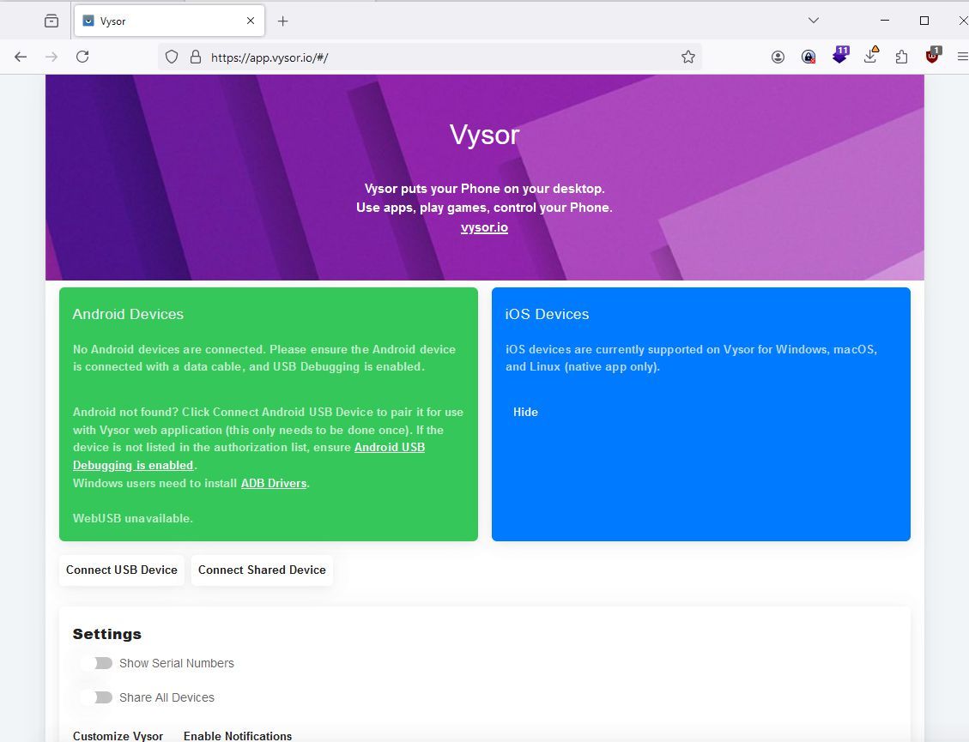Bookmark this page with the star icon
The image size is (969, 742).
click(687, 57)
